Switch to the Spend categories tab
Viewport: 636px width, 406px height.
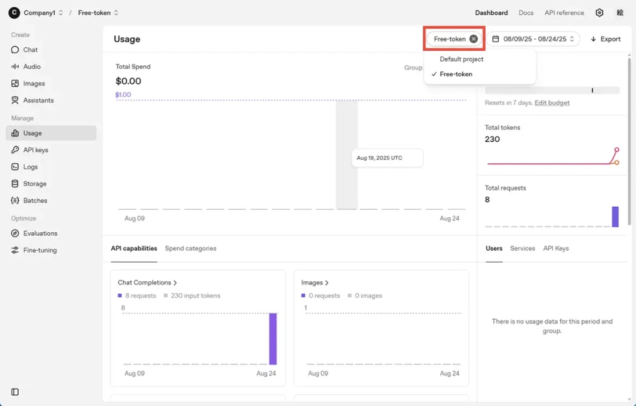191,248
